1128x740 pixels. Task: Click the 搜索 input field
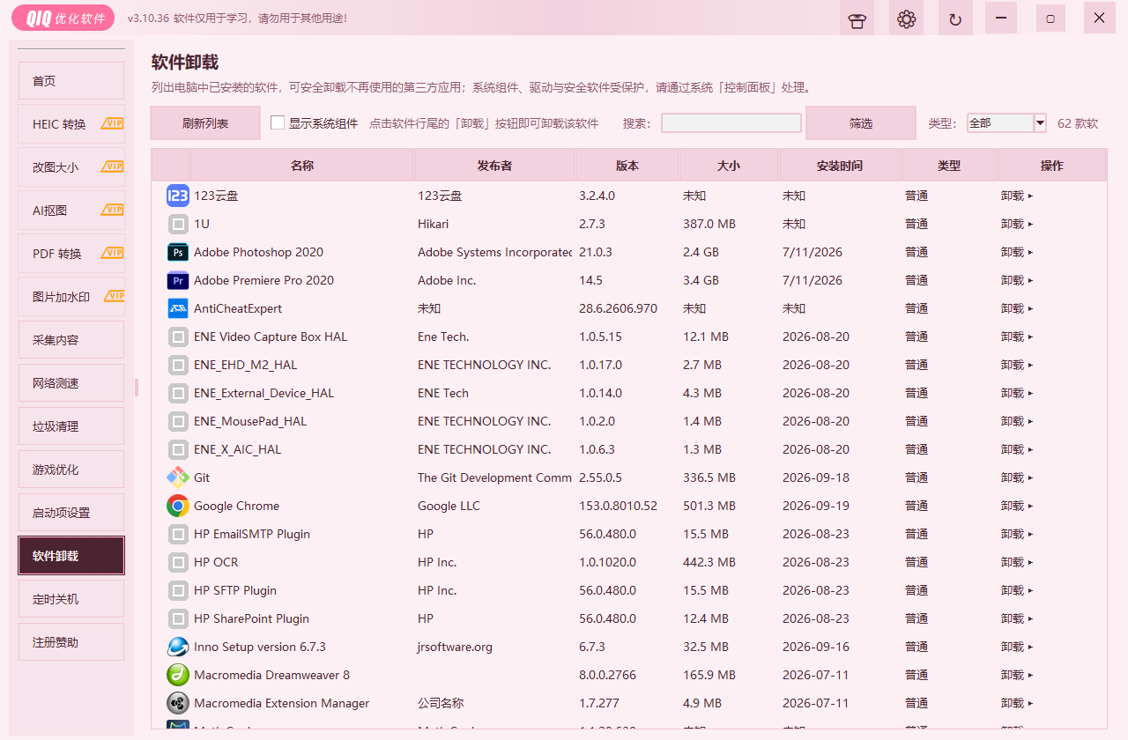click(731, 123)
